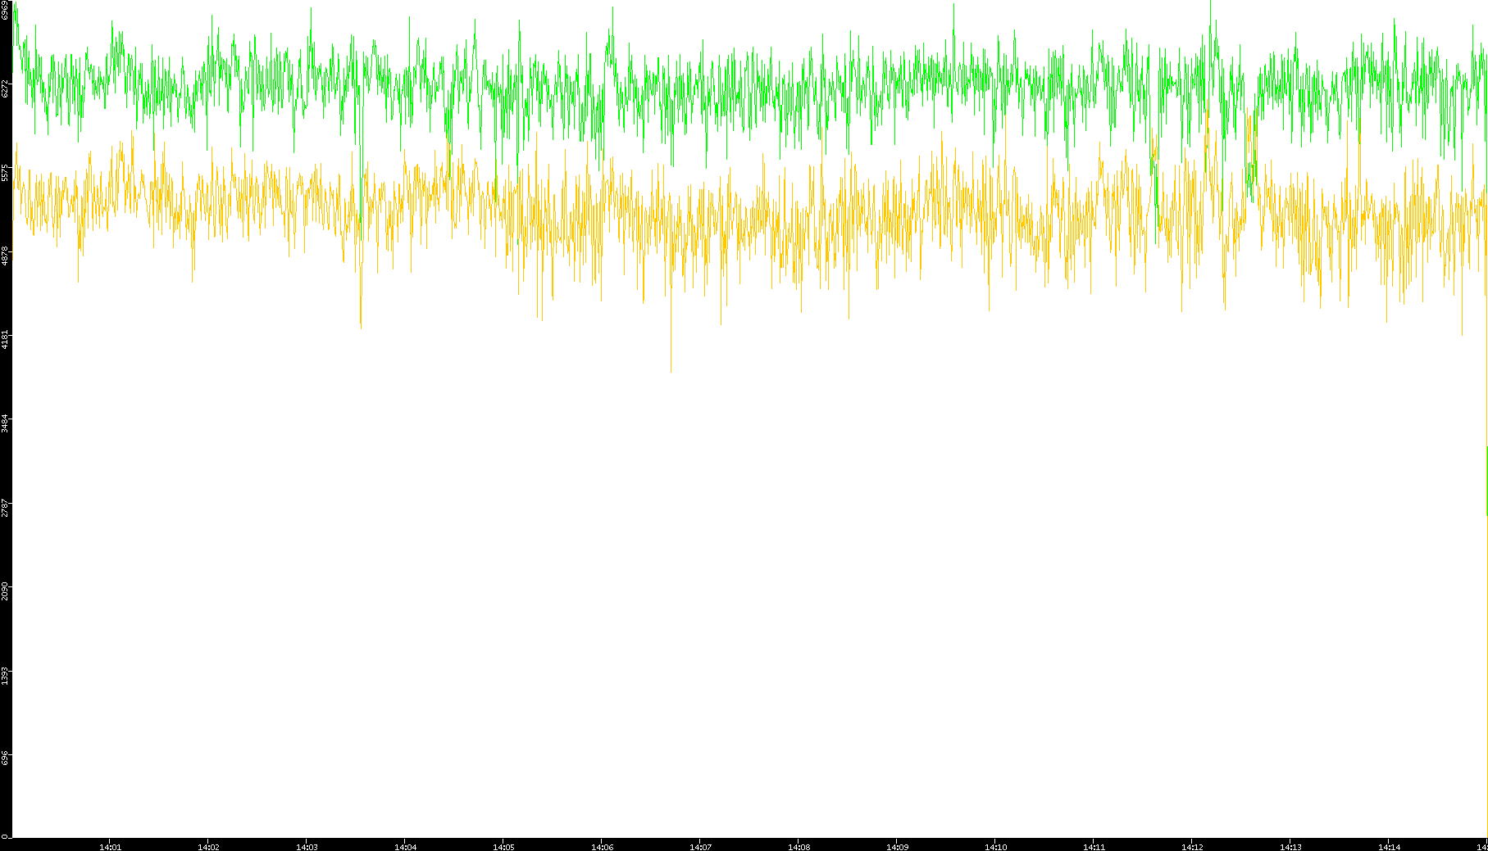
Task: Click the 14:01 time axis label
Action: (x=110, y=847)
